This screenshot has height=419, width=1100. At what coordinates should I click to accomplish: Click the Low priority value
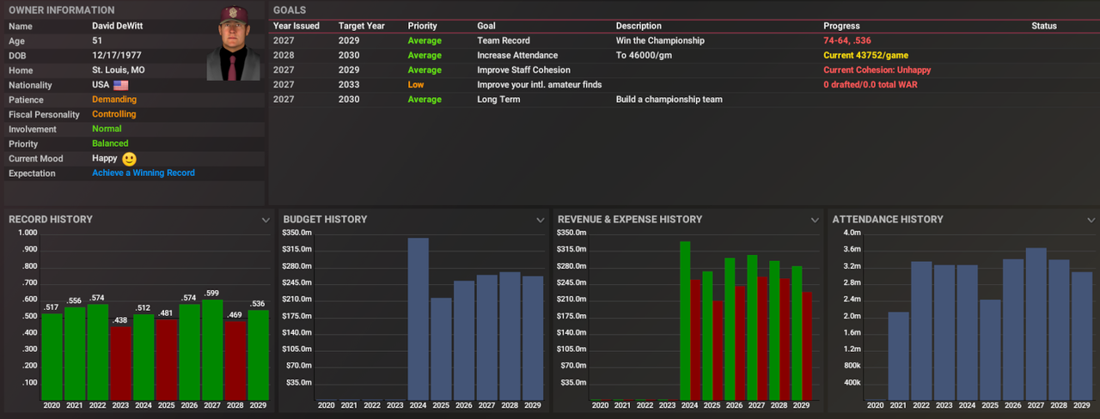click(416, 85)
